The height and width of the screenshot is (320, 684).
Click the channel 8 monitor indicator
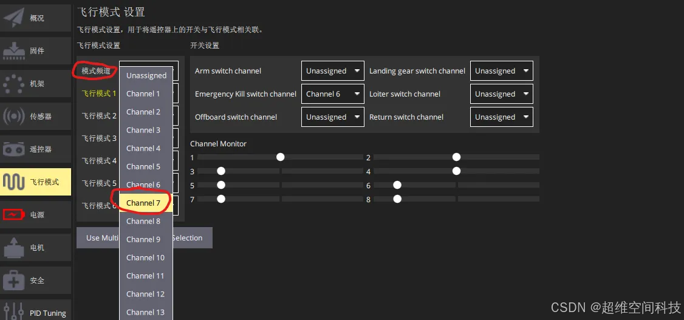[x=397, y=199]
